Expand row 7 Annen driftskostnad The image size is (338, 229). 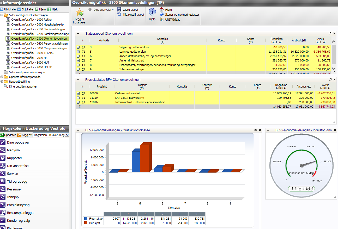(x=78, y=61)
